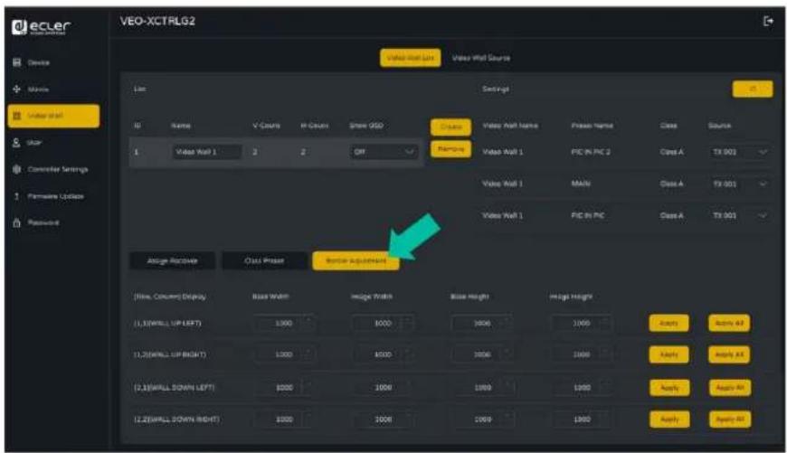The image size is (787, 453).
Task: Open the User sidebar section
Action: point(28,143)
